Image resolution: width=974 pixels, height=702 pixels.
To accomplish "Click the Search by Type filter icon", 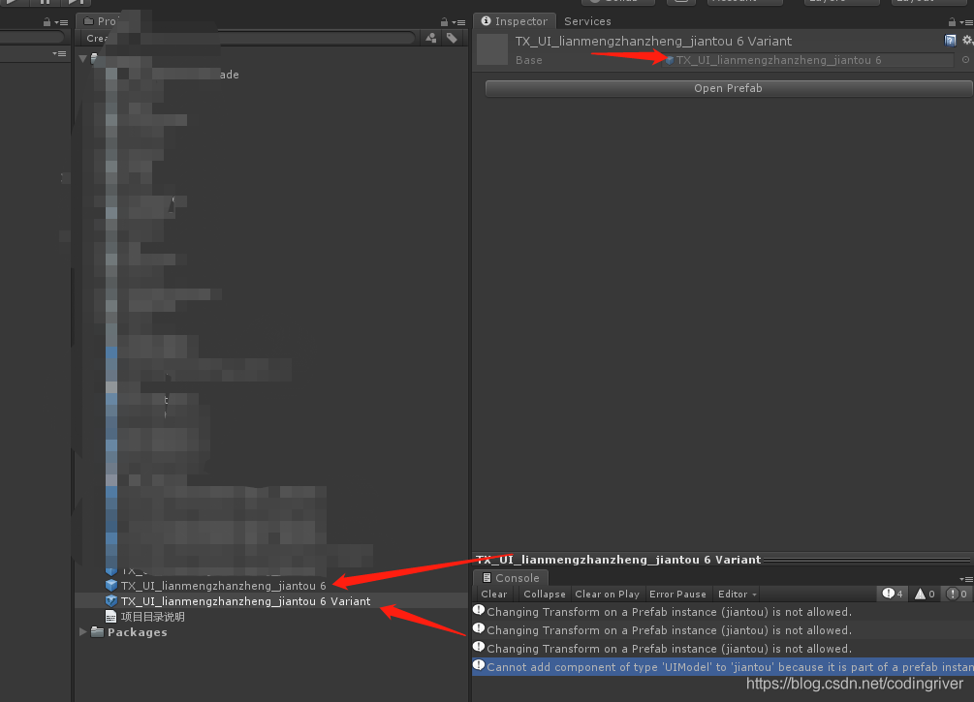I will coord(431,38).
